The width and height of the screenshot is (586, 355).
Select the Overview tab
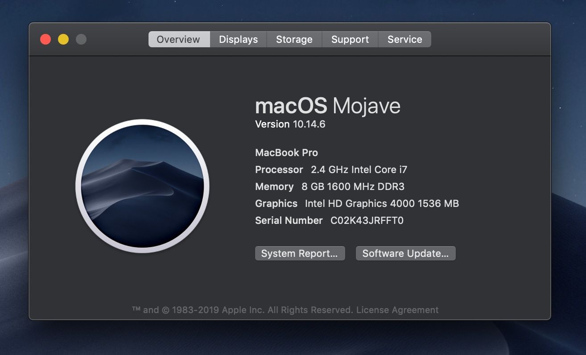pyautogui.click(x=179, y=39)
